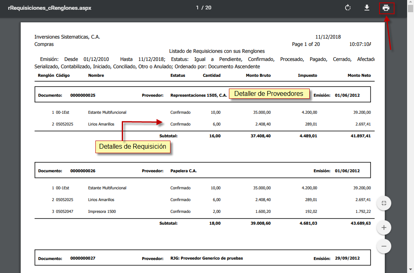Select document number 0000000025
The width and height of the screenshot is (414, 273).
(x=83, y=95)
